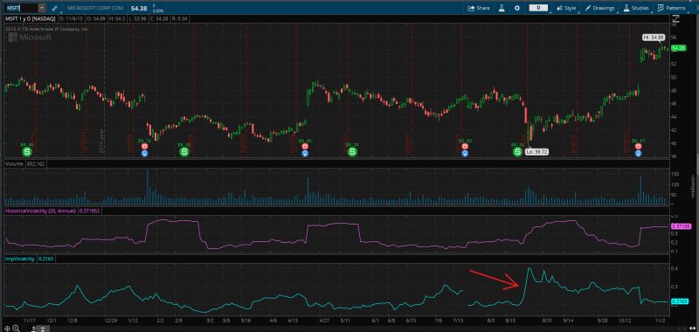Click dividend marker beside Lo: 39.72 label
Image resolution: width=699 pixels, height=332 pixels.
[x=517, y=152]
